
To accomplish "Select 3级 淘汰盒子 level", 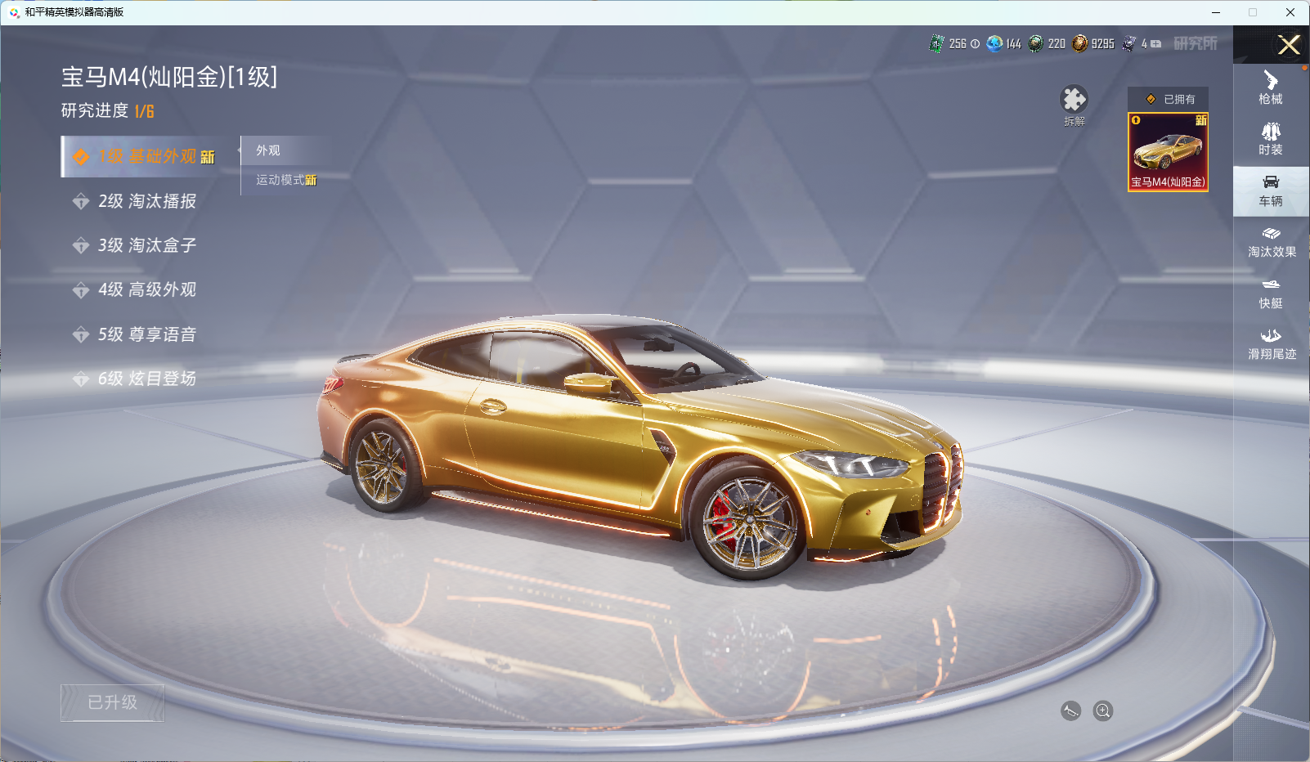I will coord(146,245).
